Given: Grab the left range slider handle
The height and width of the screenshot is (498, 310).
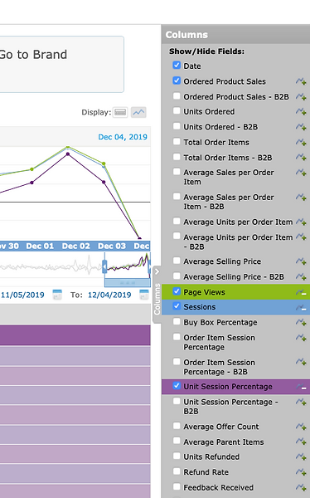Looking at the screenshot, I should [x=104, y=266].
